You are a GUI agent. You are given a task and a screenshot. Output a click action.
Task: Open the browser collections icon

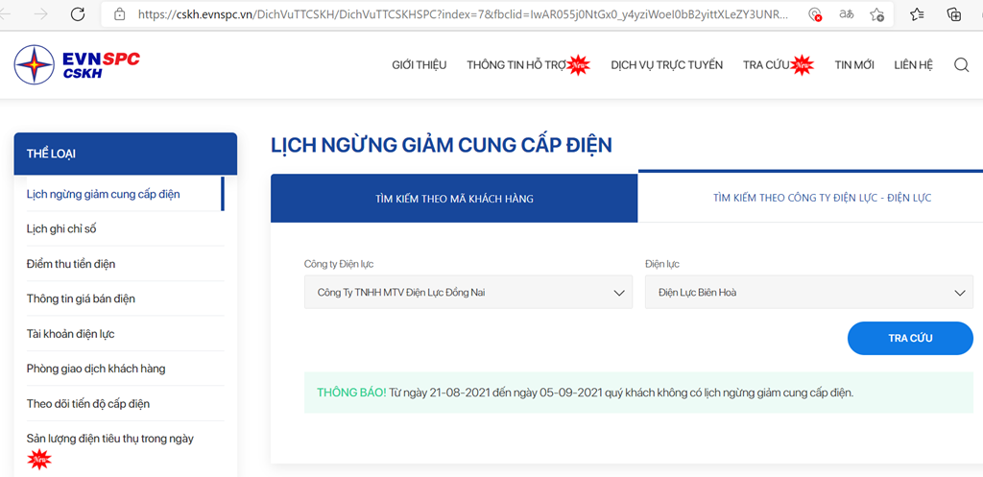click(x=953, y=14)
